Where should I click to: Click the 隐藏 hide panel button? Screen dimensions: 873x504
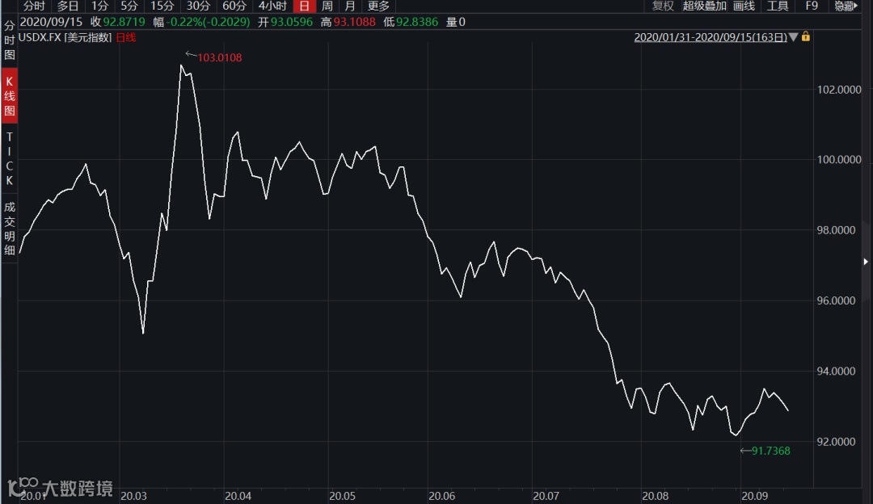tap(846, 6)
